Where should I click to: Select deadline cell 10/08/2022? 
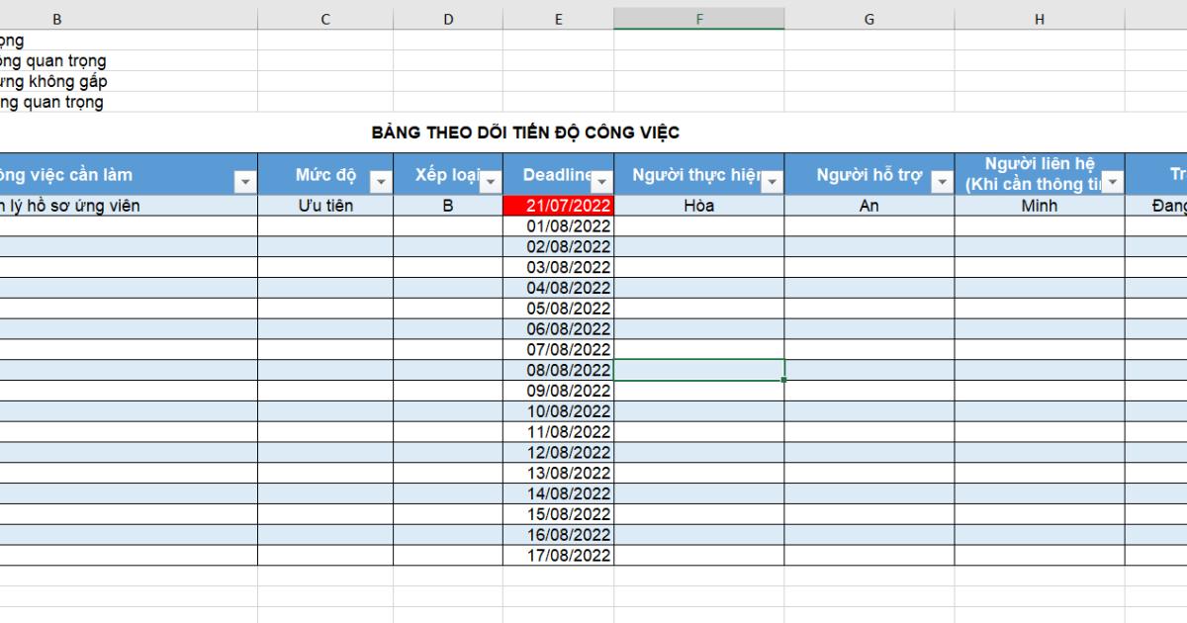click(559, 411)
